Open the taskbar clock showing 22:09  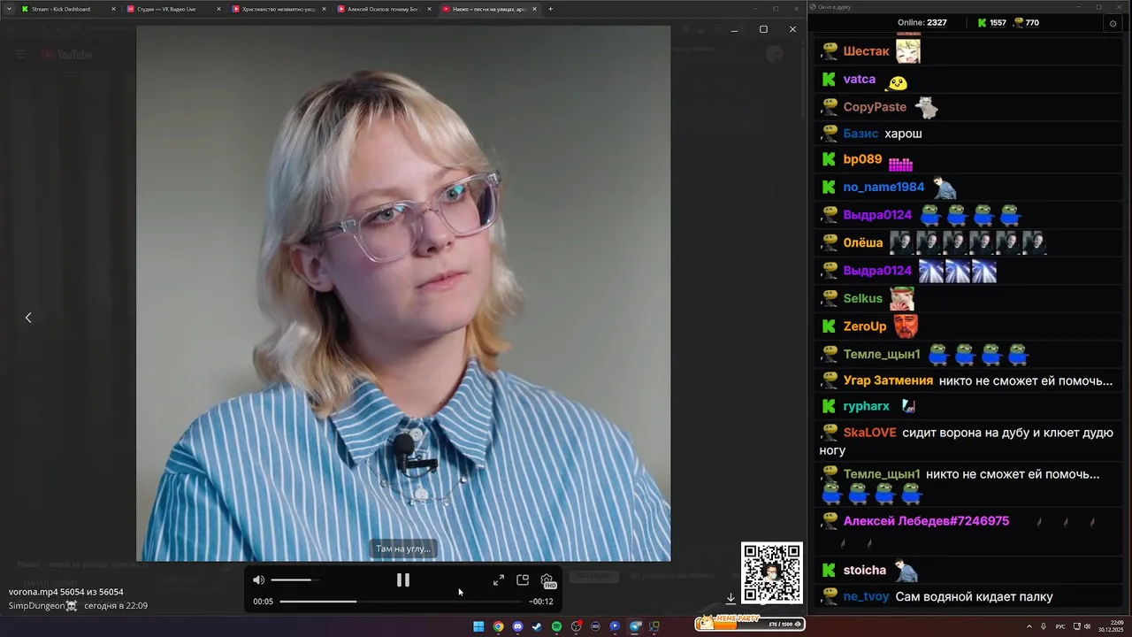coord(1111,626)
